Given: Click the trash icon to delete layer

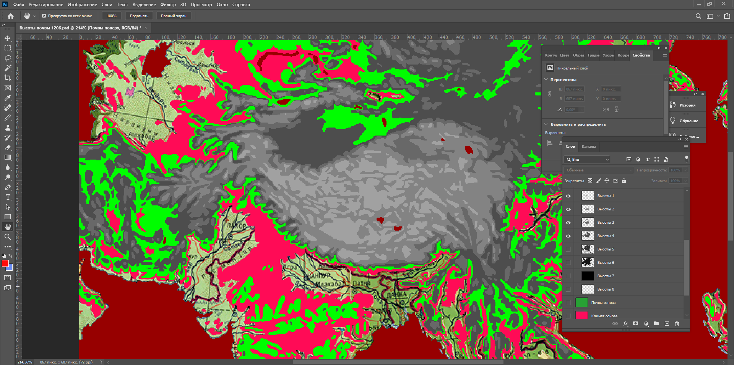Looking at the screenshot, I should tap(677, 324).
